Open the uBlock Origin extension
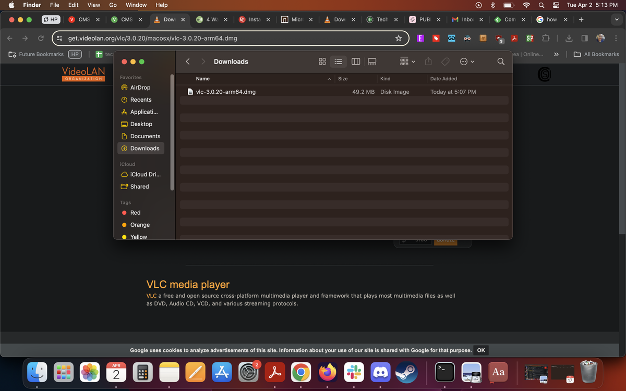 click(499, 38)
